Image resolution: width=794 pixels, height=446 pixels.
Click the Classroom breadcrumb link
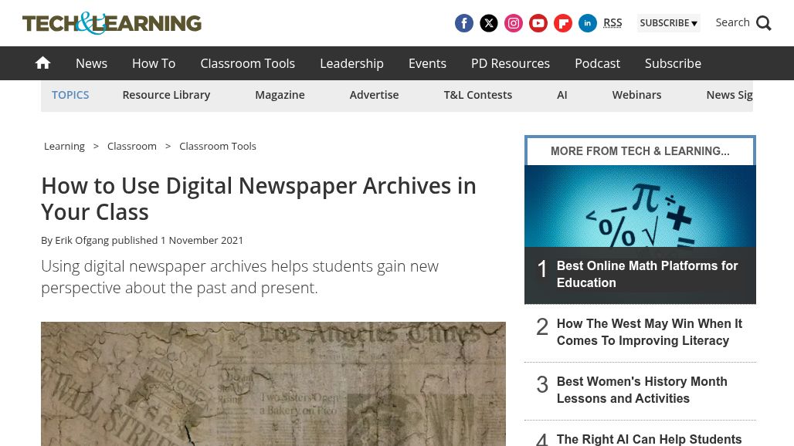pyautogui.click(x=132, y=146)
